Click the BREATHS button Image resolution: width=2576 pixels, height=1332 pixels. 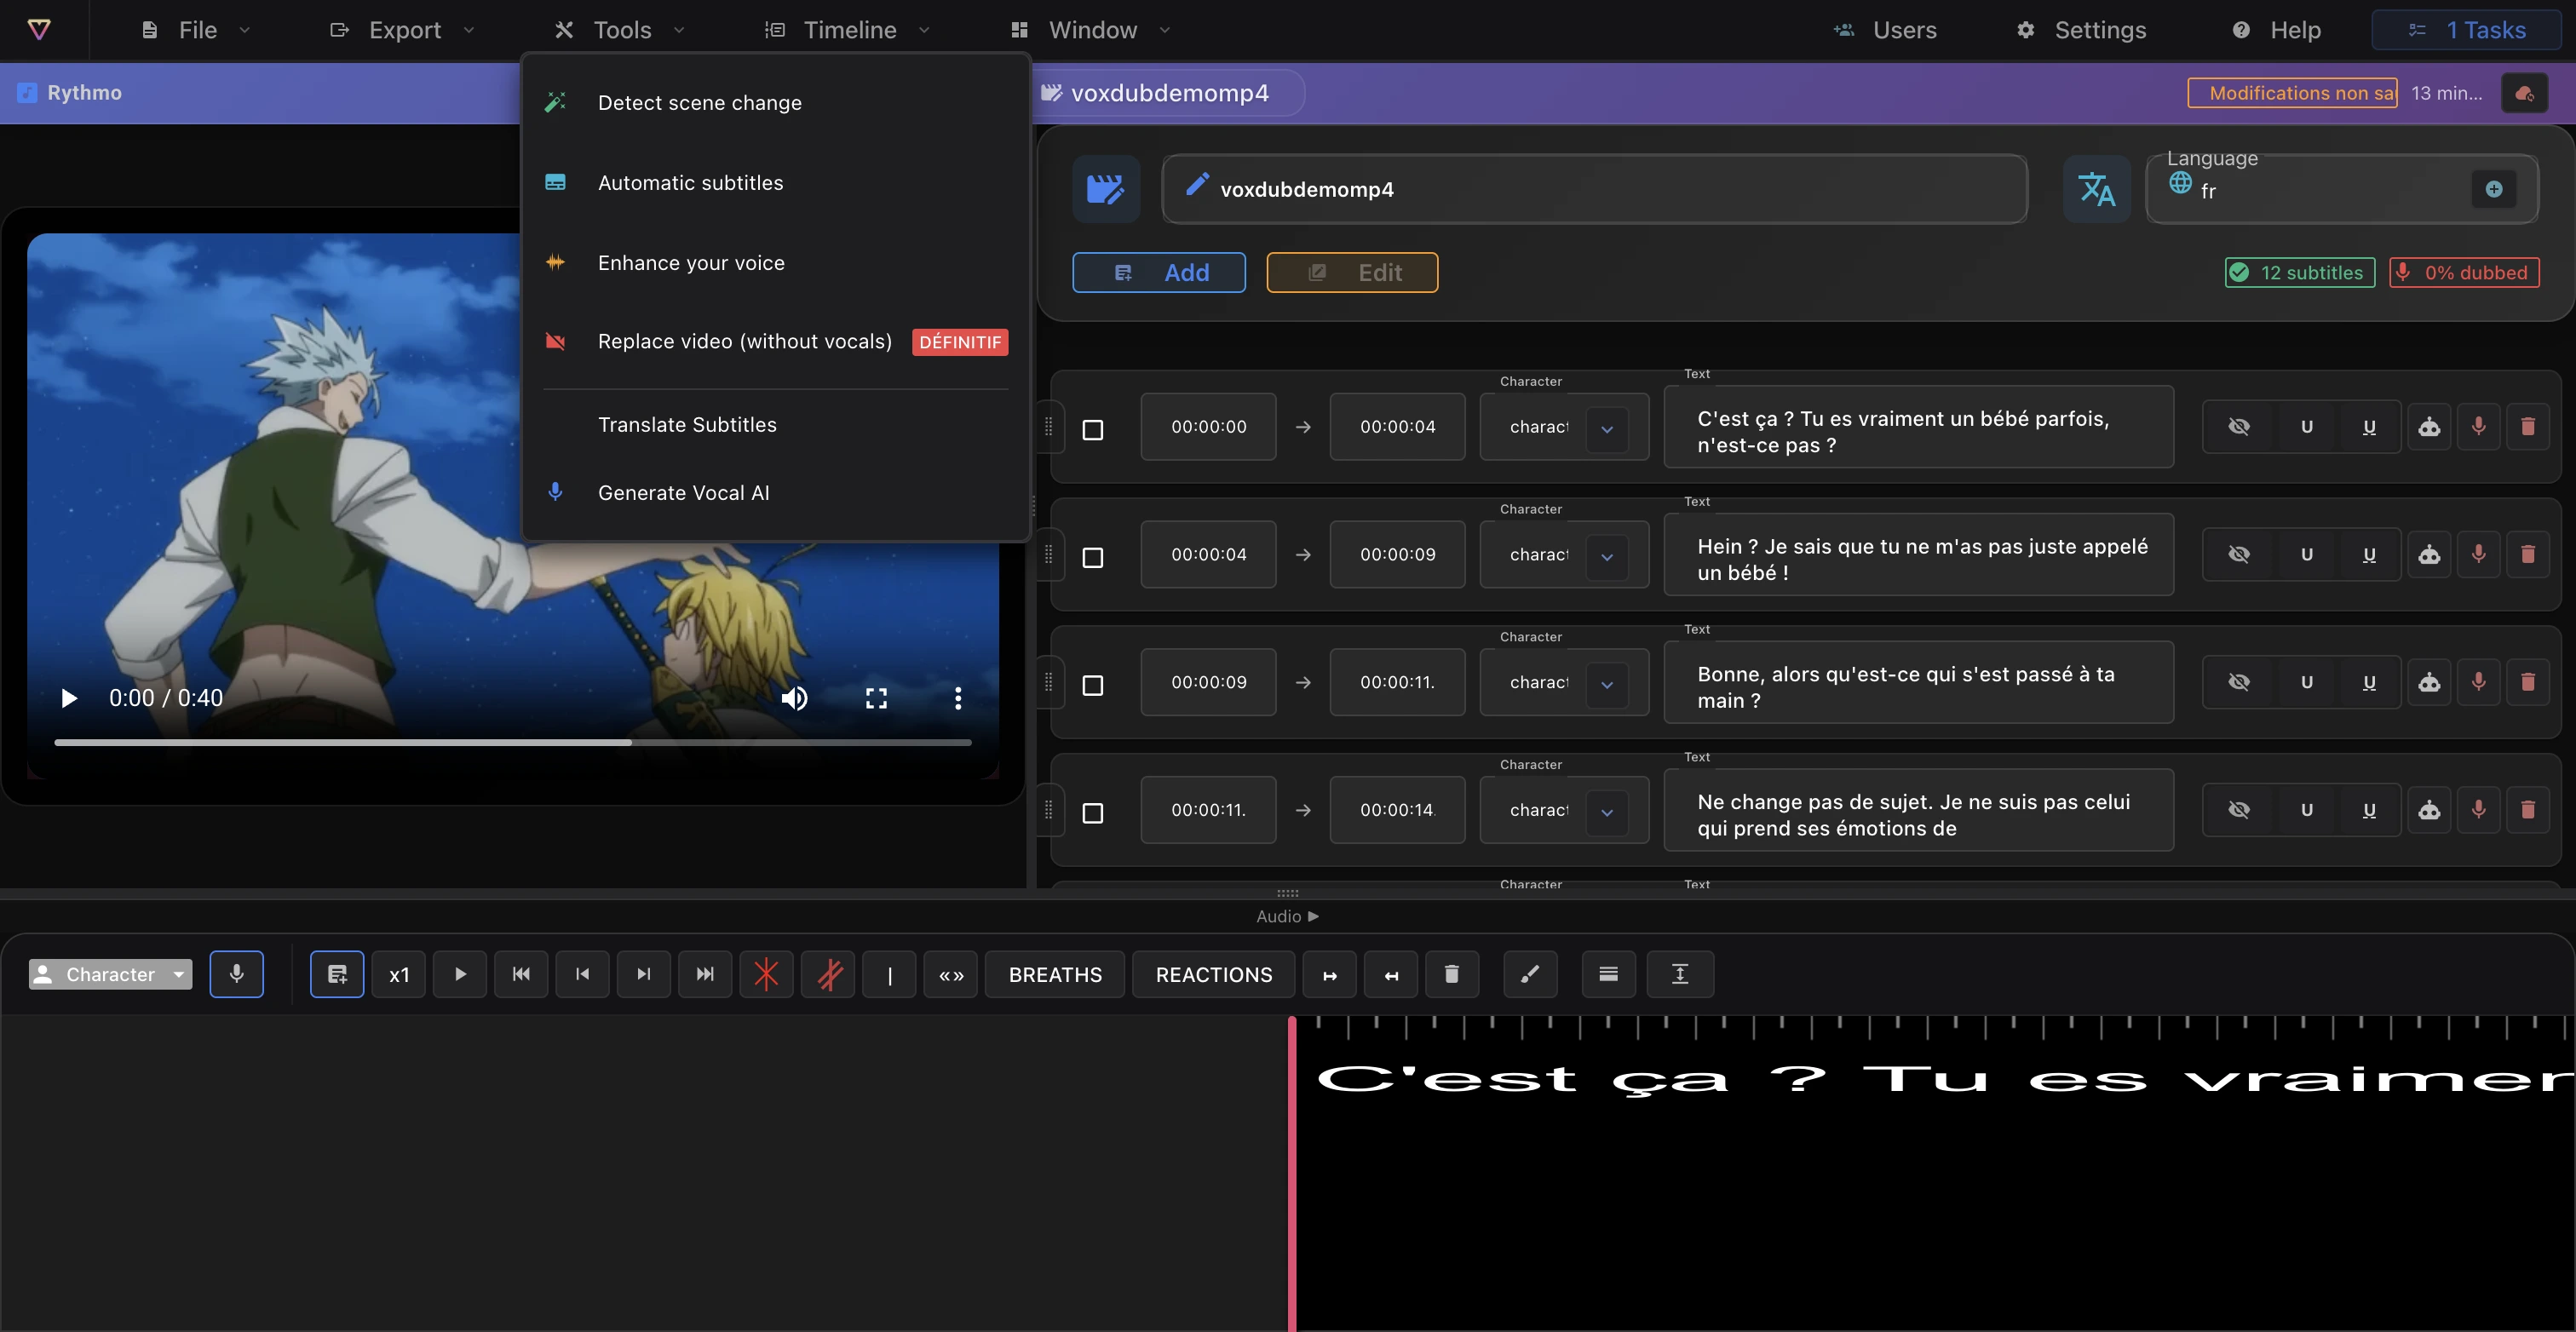coord(1055,974)
